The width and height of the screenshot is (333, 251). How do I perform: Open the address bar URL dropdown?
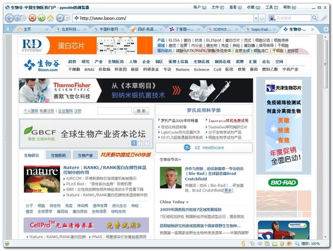tap(256, 18)
